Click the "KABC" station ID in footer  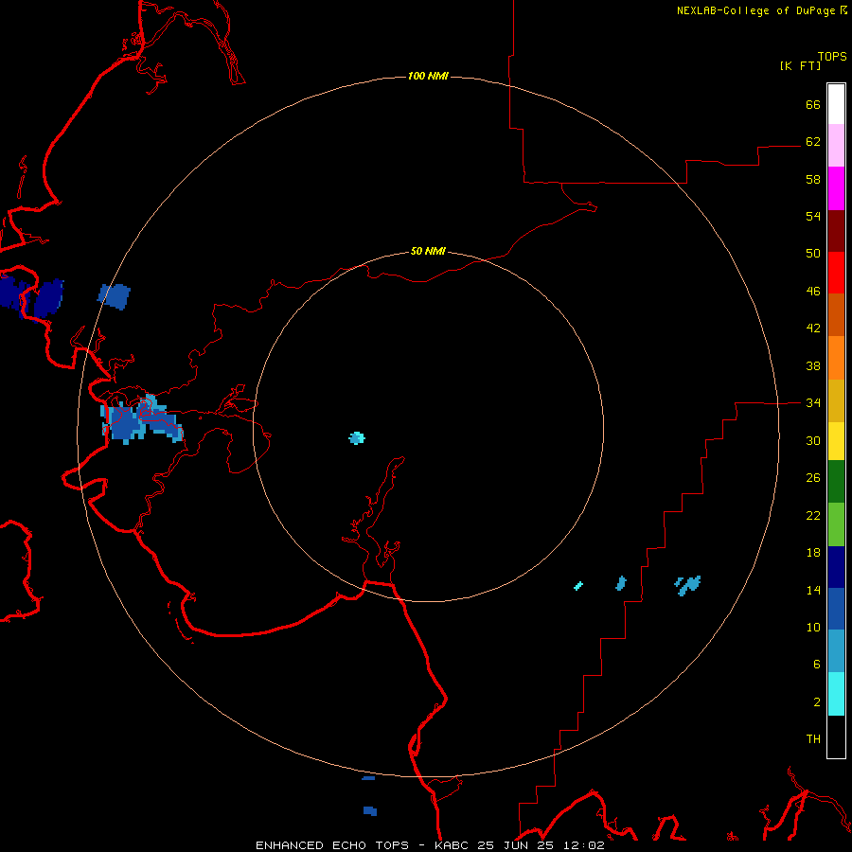click(453, 845)
